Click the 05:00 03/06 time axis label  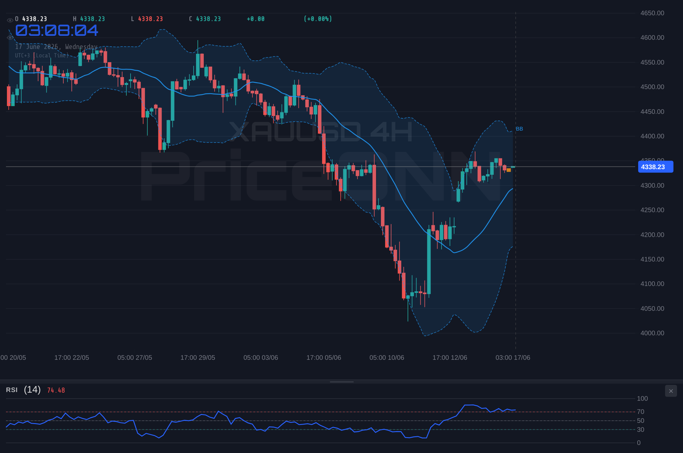261,358
